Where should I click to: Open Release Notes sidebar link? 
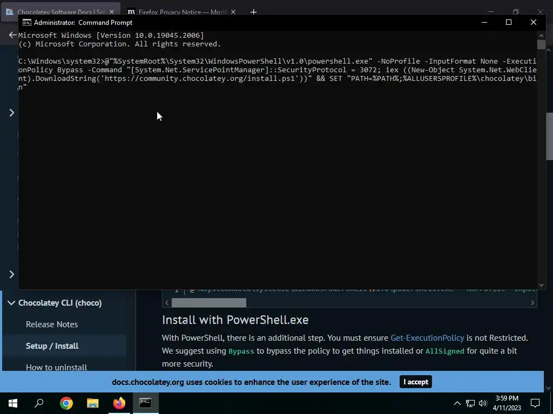[52, 324]
